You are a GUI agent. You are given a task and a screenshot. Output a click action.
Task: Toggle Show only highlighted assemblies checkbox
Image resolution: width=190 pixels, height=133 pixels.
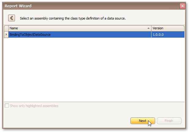point(7,106)
